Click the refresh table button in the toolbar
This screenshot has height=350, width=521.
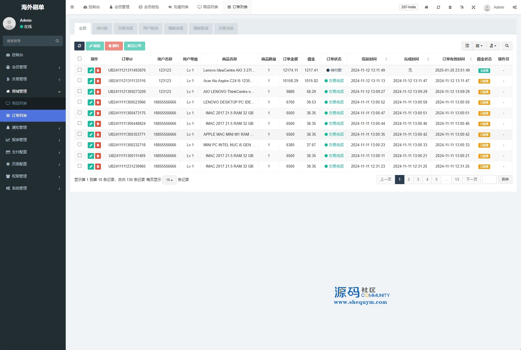tap(79, 46)
